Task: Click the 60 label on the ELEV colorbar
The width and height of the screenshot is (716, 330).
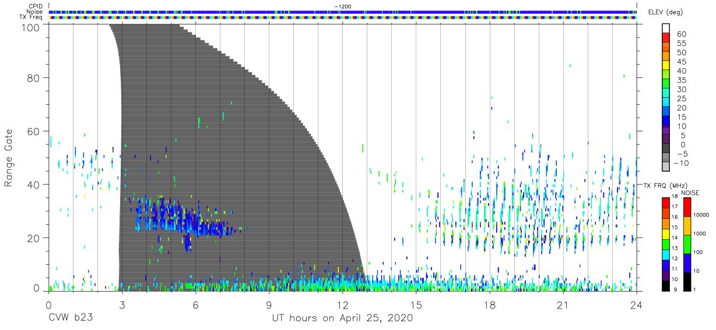Action: [x=682, y=34]
